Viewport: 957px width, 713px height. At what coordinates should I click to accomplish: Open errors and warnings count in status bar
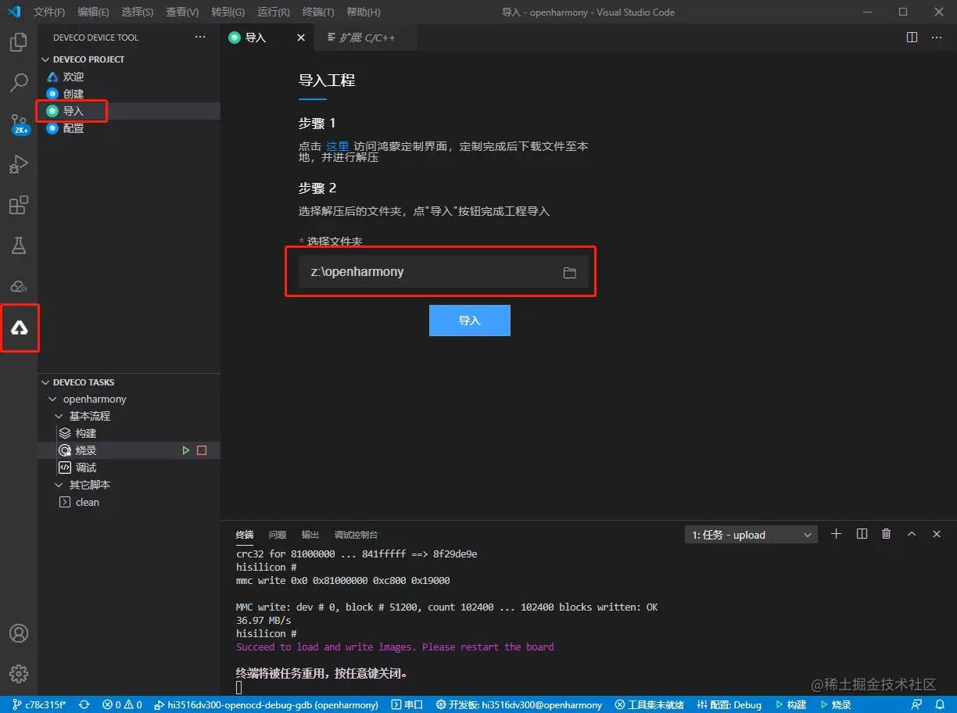pyautogui.click(x=122, y=704)
